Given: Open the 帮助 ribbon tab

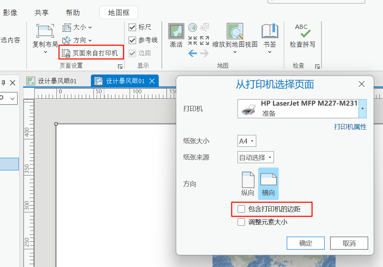Looking at the screenshot, I should coord(73,12).
